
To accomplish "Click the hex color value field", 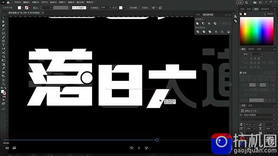I will pos(270,14).
